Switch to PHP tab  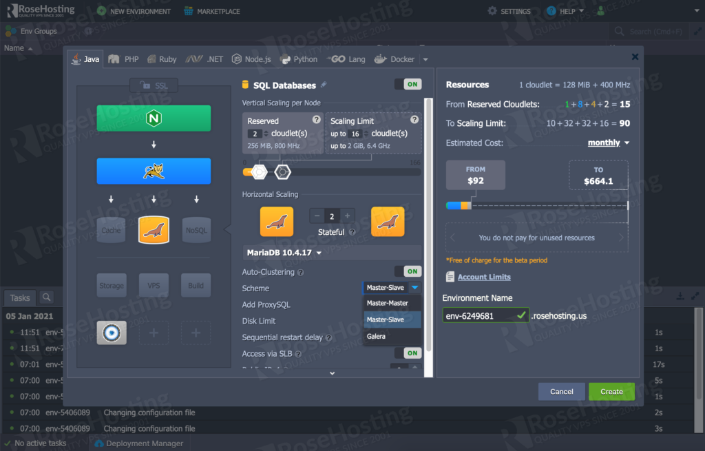(124, 59)
